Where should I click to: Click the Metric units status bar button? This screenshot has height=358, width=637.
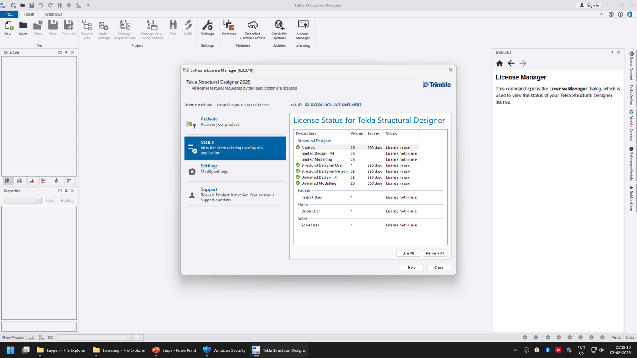(x=616, y=338)
